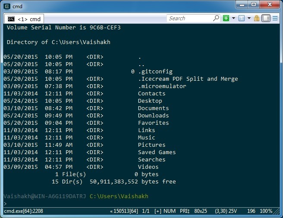Click the 100% zoom level in status bar
Viewport: 283px width, 218px height.
266,211
